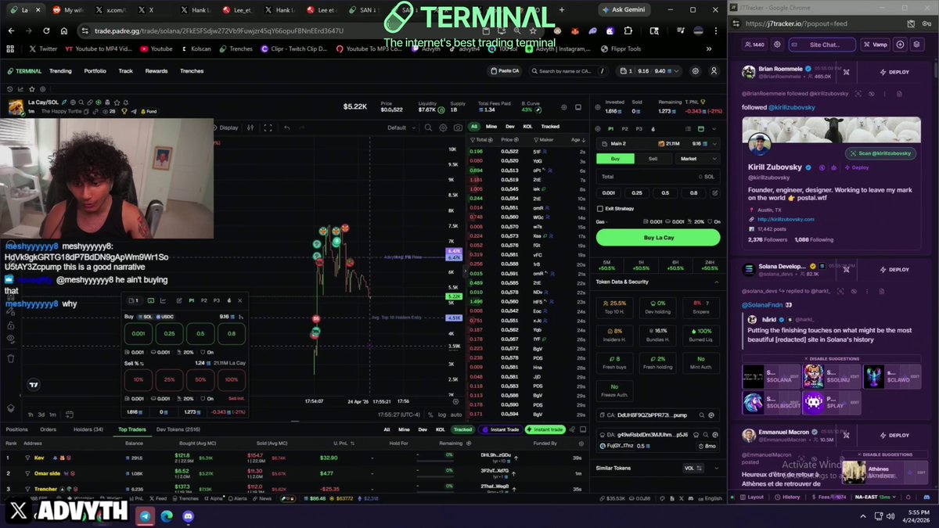Open the chart indicators icon
939x528 pixels.
point(252,128)
